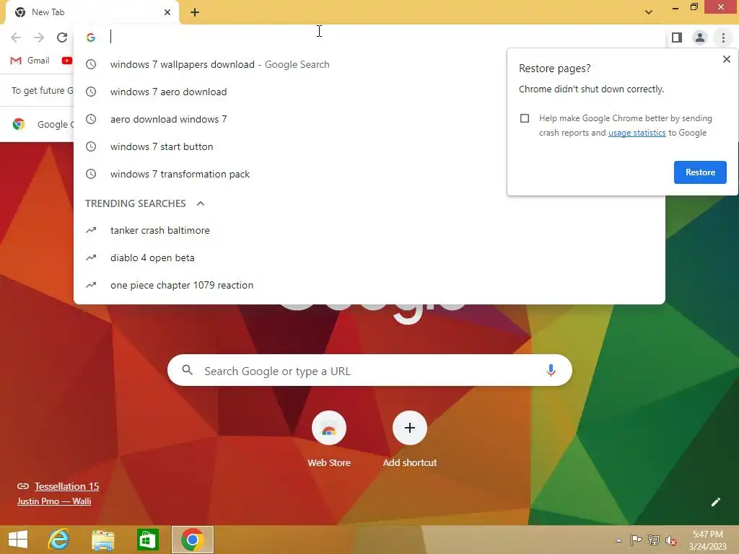Viewport: 739px width, 554px height.
Task: Click the Add shortcut plus icon
Action: (x=410, y=428)
